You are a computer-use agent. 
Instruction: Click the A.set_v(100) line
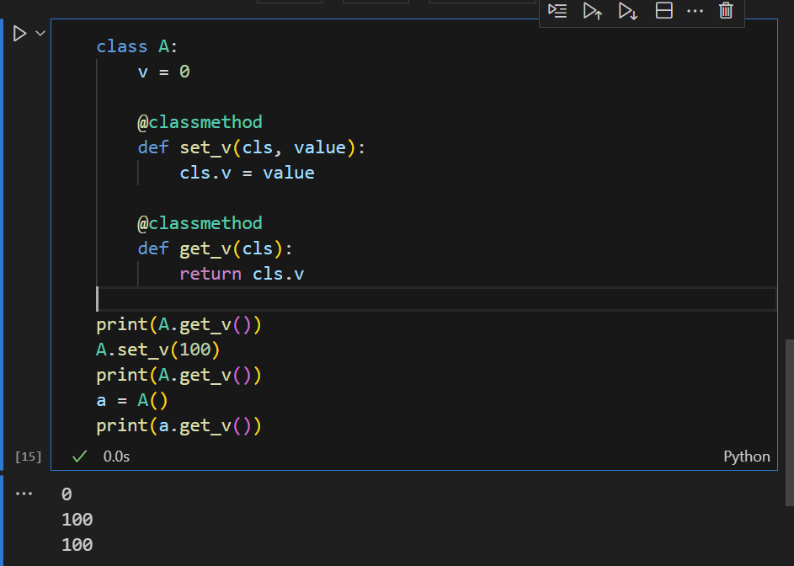pyautogui.click(x=158, y=350)
